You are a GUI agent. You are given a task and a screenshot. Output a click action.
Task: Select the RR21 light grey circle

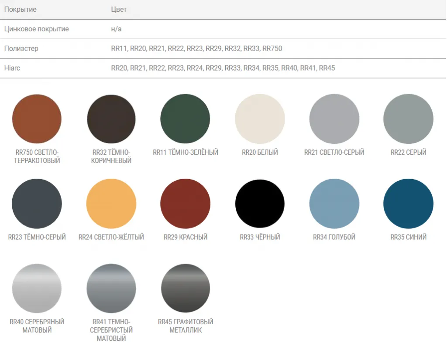click(334, 119)
